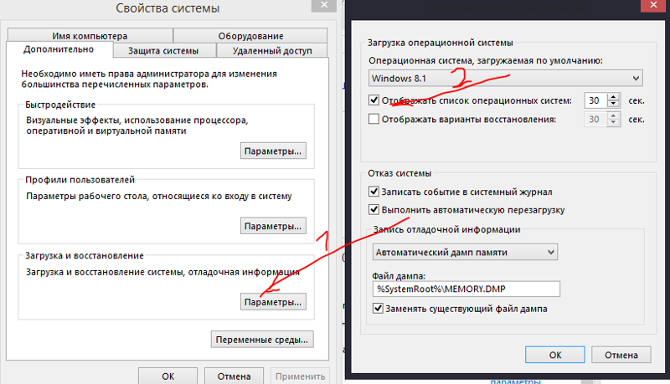The width and height of the screenshot is (670, 384).
Task: Click the параметры link behind the dialog
Action: 515,381
